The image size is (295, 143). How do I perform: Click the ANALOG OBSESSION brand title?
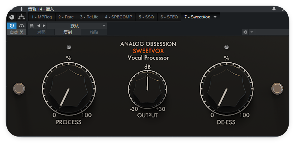click(148, 44)
